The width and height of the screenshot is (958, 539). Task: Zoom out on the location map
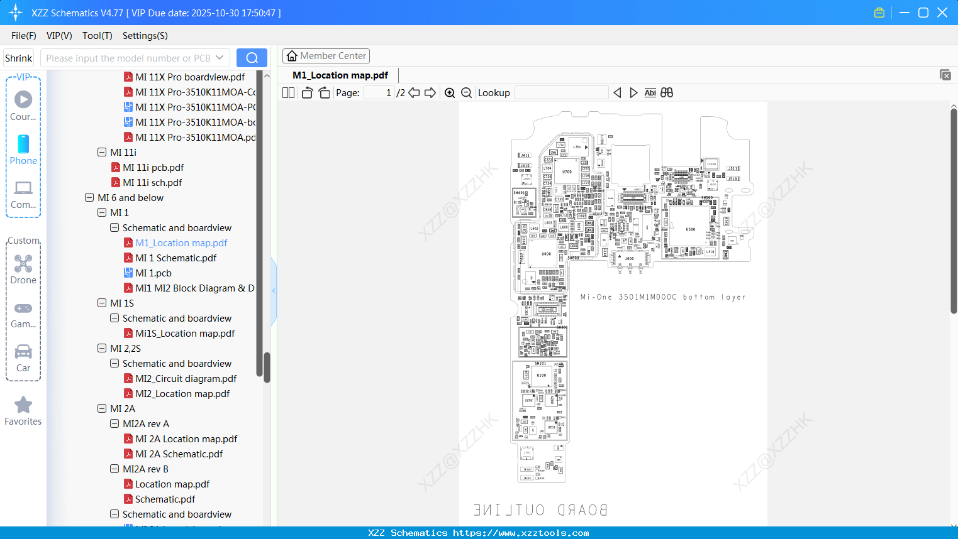(466, 92)
